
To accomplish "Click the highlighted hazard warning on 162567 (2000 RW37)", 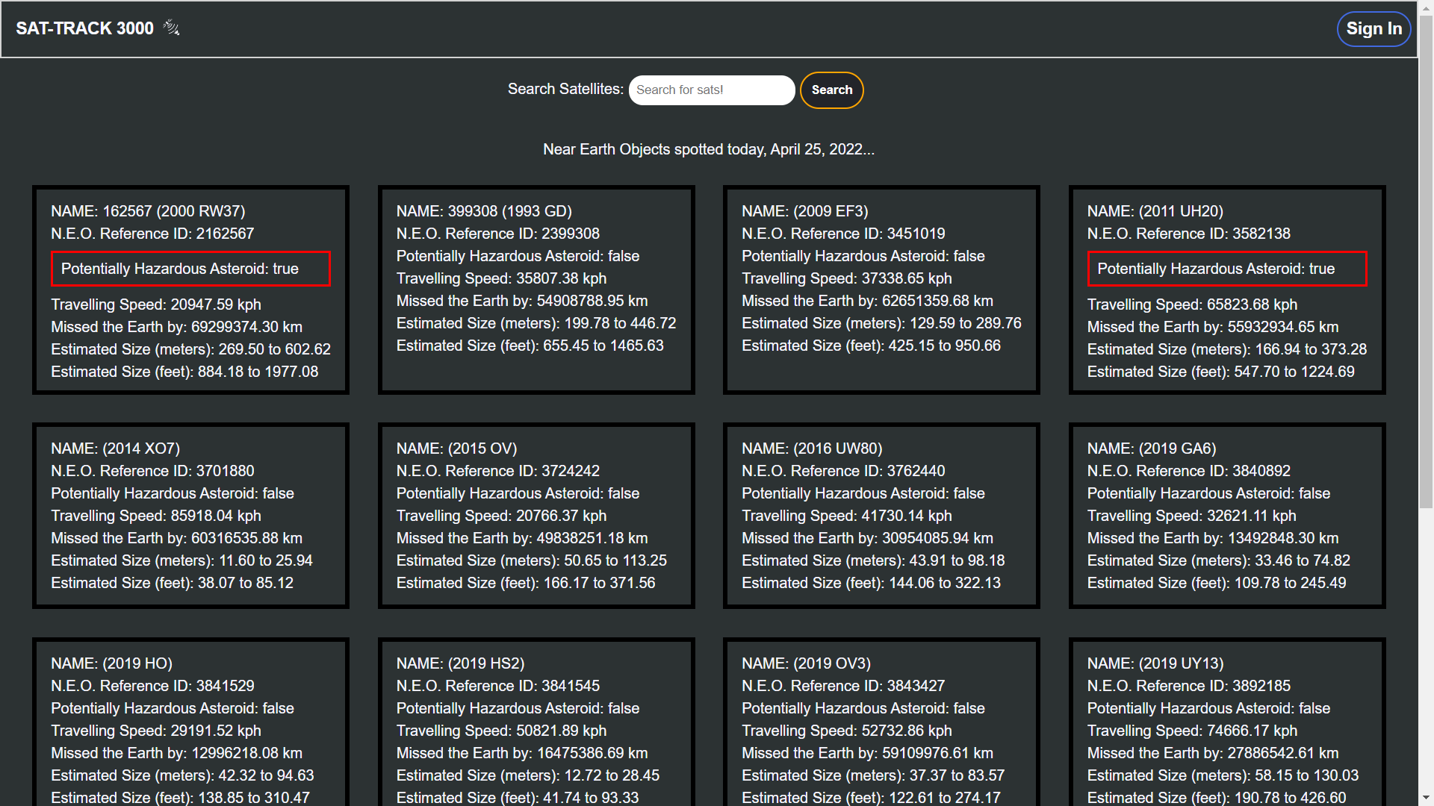I will pos(190,269).
